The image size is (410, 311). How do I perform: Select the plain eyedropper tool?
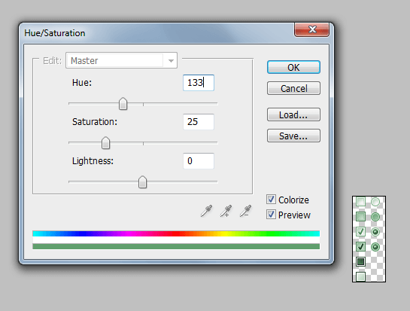(x=206, y=211)
